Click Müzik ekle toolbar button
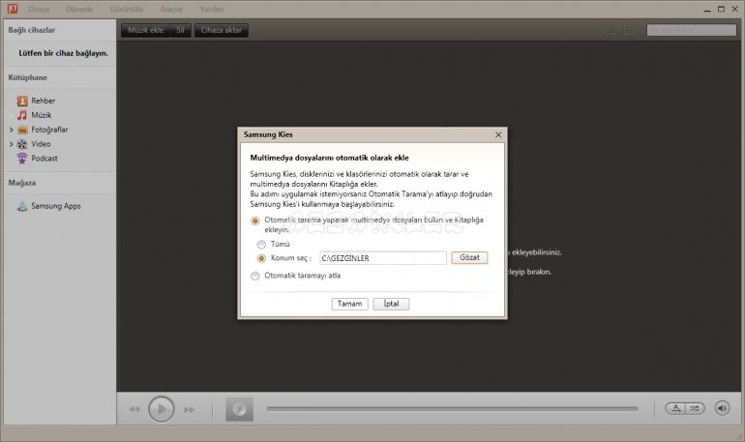 (145, 30)
